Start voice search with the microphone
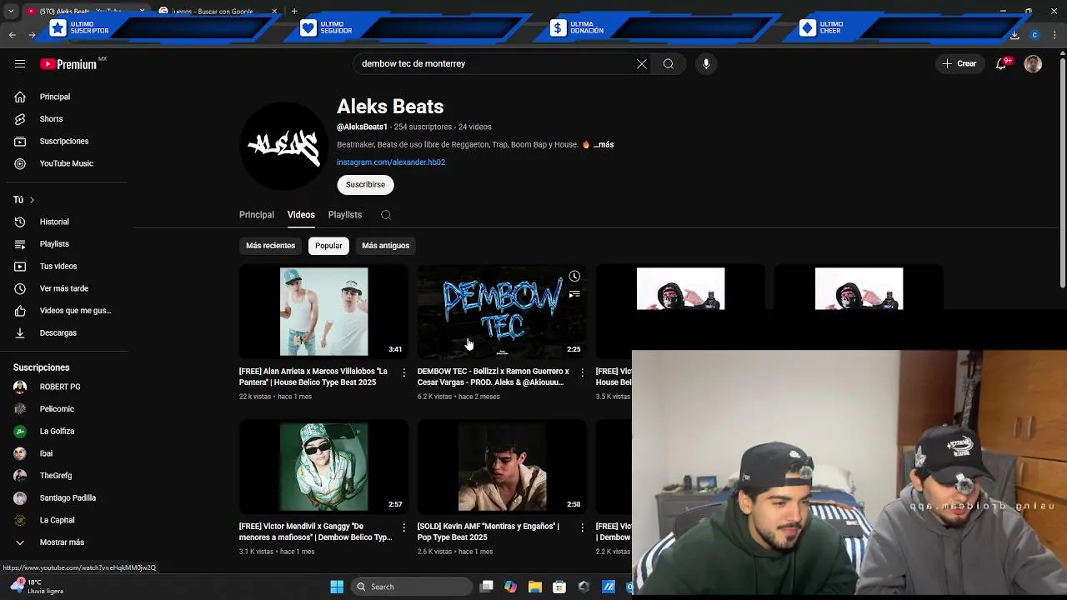This screenshot has height=600, width=1067. [x=706, y=63]
